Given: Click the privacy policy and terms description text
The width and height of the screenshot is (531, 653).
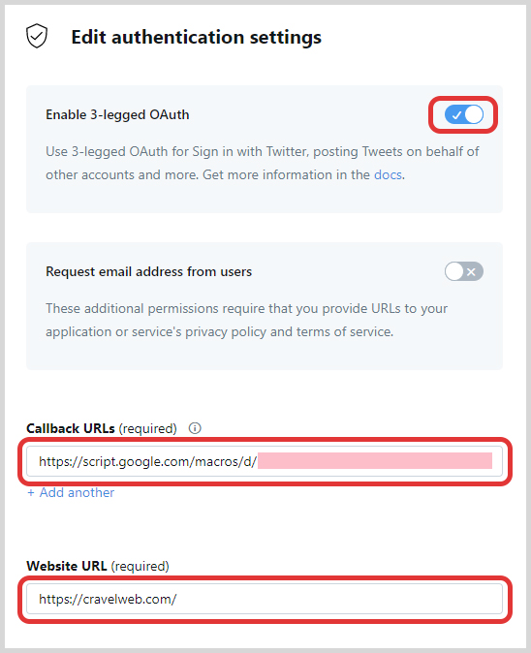Looking at the screenshot, I should (246, 320).
